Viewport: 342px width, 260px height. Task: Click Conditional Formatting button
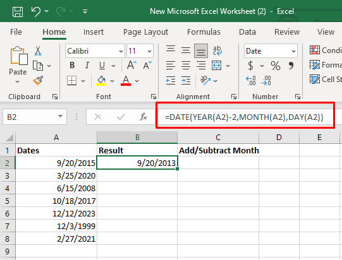point(326,50)
